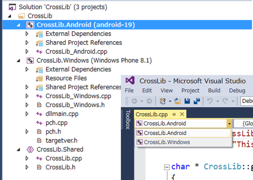The image size is (253, 180).
Task: Click the CrossLib solution folder icon
Action: (21, 16)
